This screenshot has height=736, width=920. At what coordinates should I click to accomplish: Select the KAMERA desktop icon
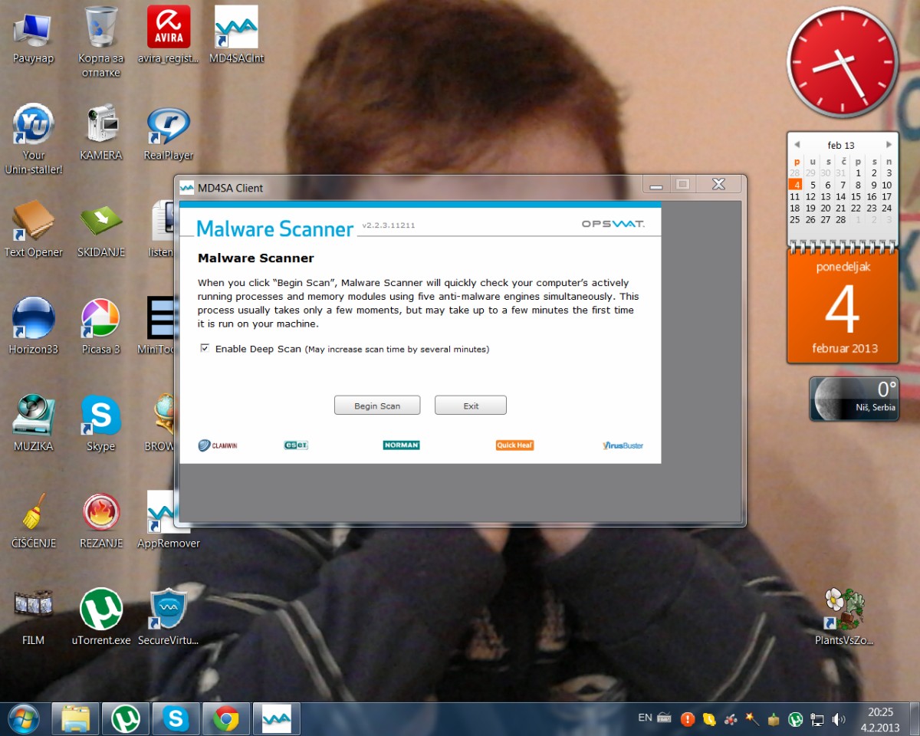click(x=100, y=133)
